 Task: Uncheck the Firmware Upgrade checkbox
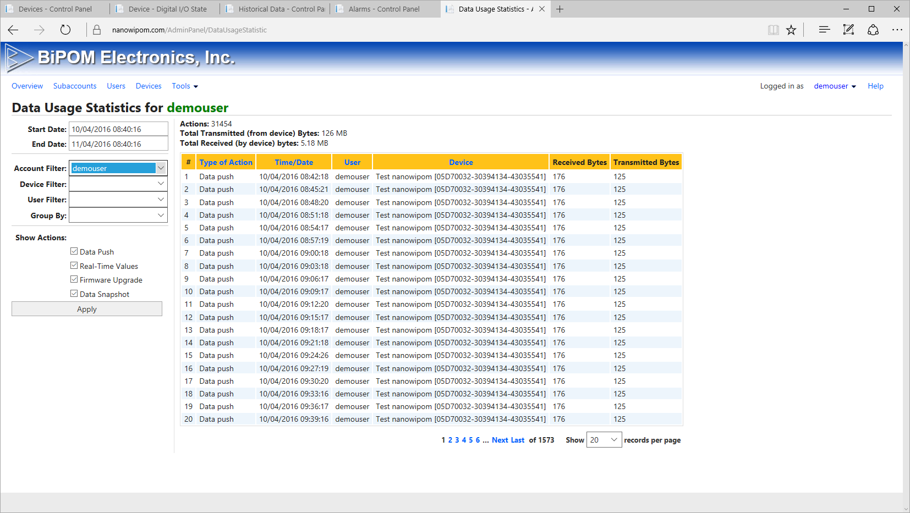pos(74,279)
